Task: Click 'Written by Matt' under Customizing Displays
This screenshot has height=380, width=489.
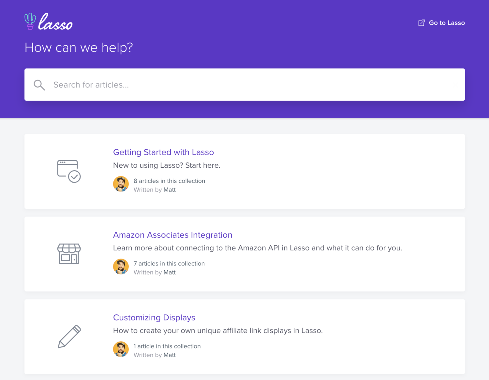Action: pos(155,355)
